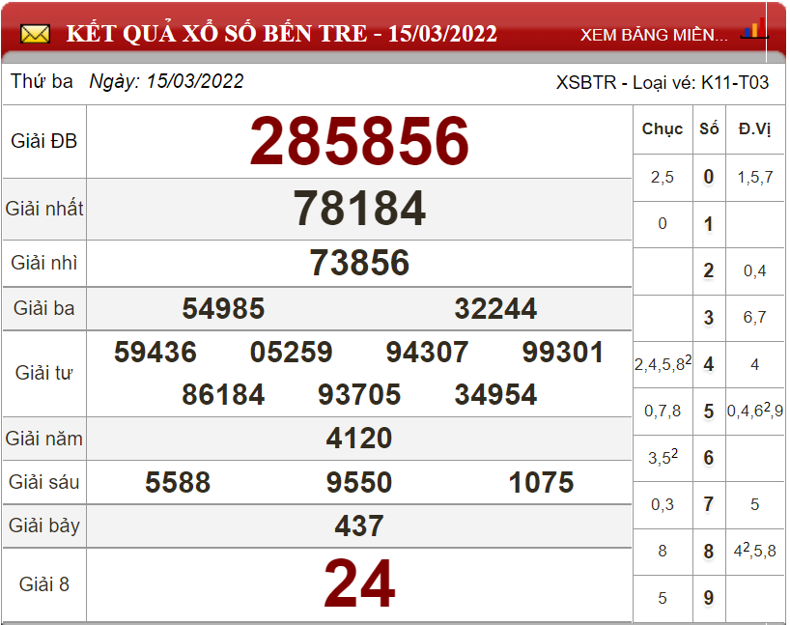
Task: Select seventh prize number 437
Action: tap(359, 526)
